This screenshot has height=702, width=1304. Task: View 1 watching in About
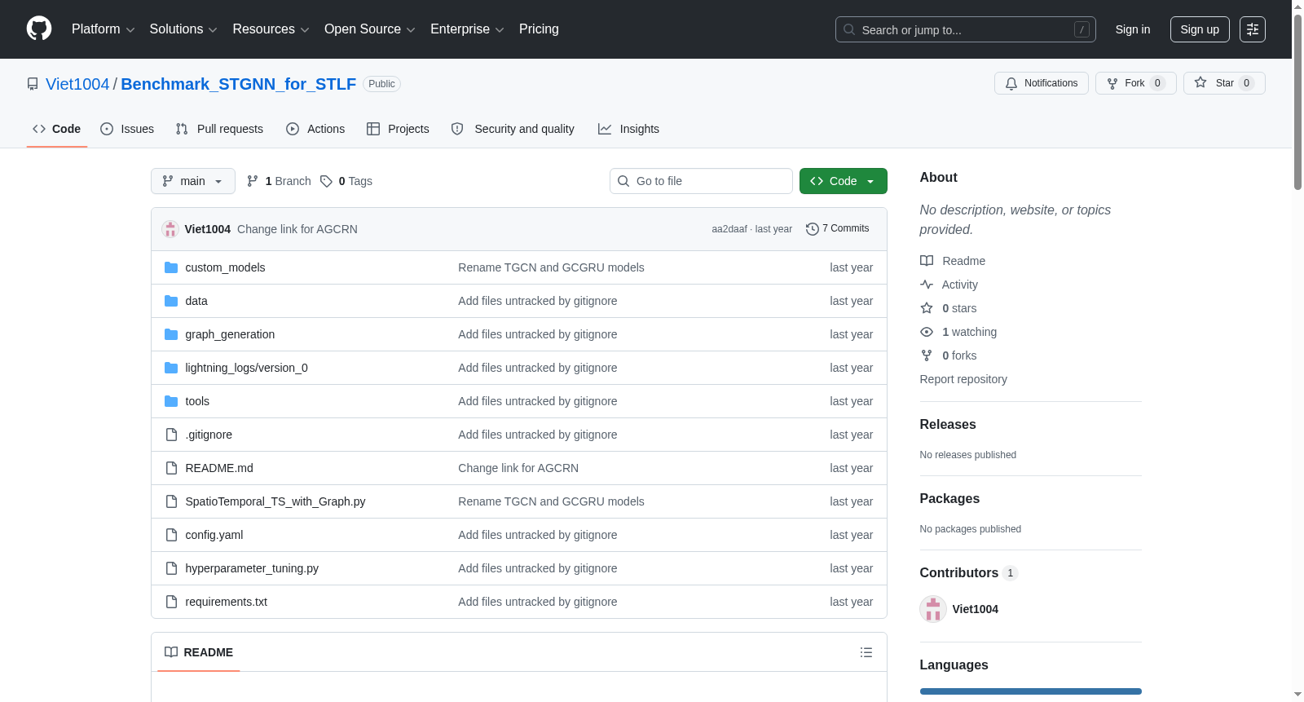point(958,332)
